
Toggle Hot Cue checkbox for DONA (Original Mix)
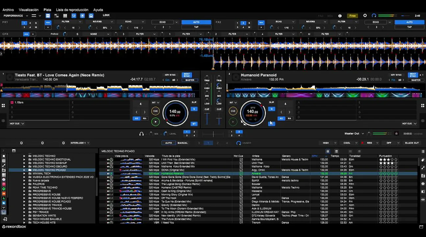(x=241, y=170)
